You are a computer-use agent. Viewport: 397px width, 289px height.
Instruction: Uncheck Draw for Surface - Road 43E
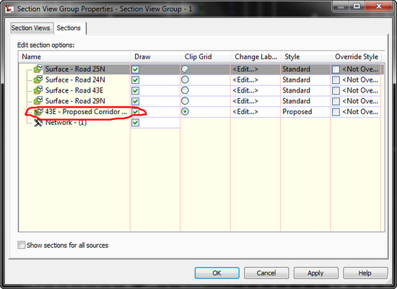pyautogui.click(x=136, y=91)
